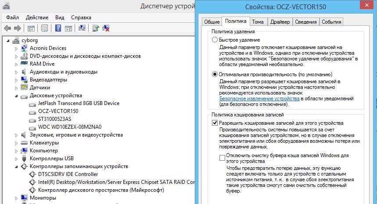Switch to the Драйвер tab
The width and height of the screenshot is (377, 204).
click(280, 22)
